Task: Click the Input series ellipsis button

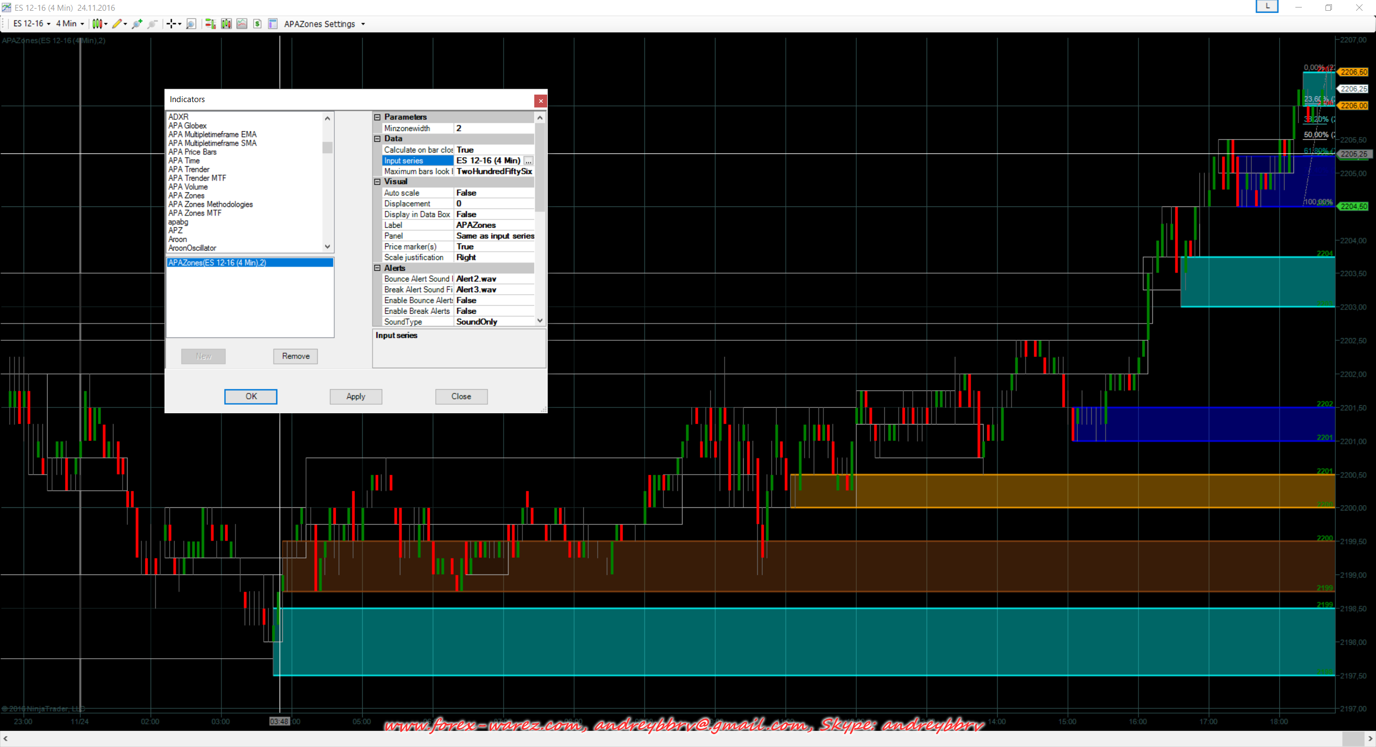Action: [528, 161]
